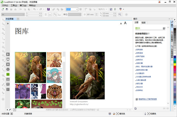Screen dimensions: 177x117
Task: Open the dropdown arrow beside monitor icon
Action: [124, 9]
